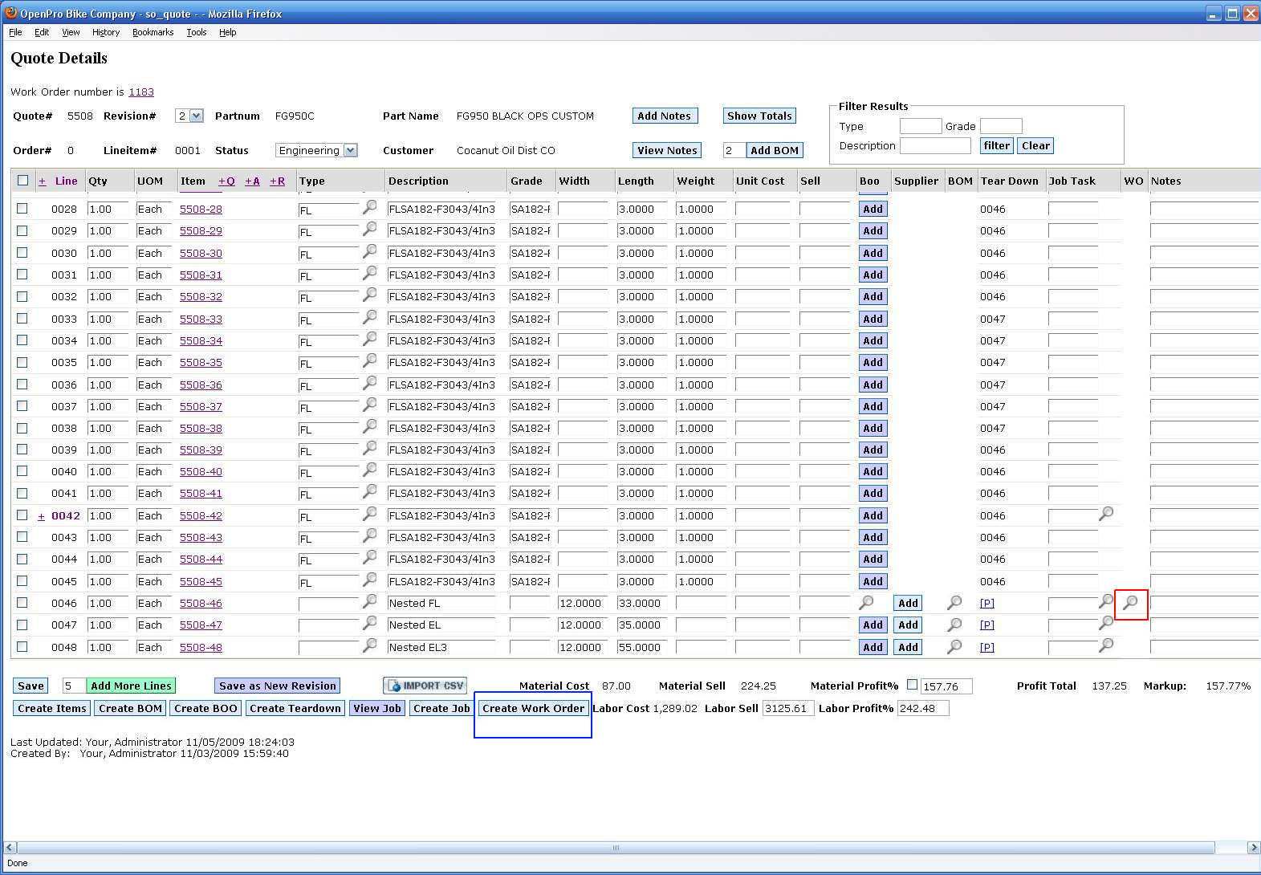Viewport: 1261px width, 875px height.
Task: Click the Job Task magnifier on line 0048
Action: point(1105,645)
